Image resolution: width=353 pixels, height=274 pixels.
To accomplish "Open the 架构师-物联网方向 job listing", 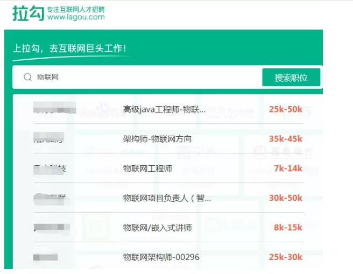I will (157, 139).
